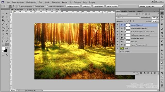Open the 'Слои' menu in menu bar
Screen dimensions: 165x92
(x=40, y=2)
